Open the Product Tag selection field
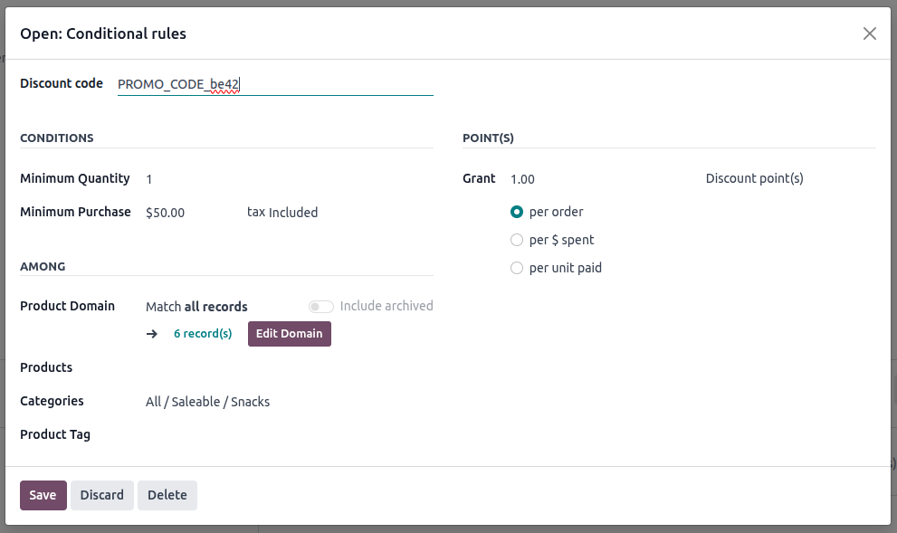 click(288, 434)
